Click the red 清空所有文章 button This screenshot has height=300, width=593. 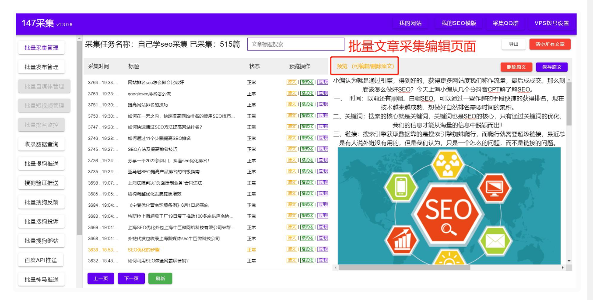(550, 44)
